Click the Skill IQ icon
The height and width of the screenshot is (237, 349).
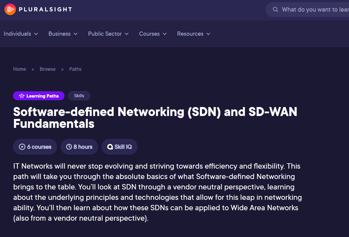click(110, 147)
